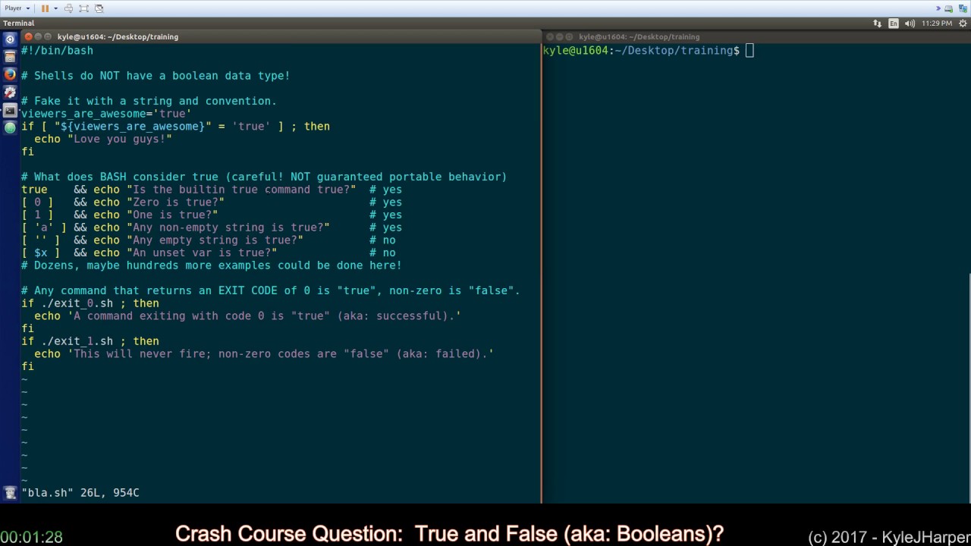Open the Ubuntu Dash search launcher icon
971x546 pixels.
pos(10,39)
